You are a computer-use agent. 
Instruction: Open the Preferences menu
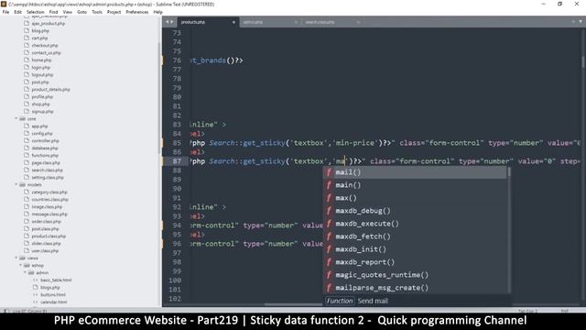point(136,12)
